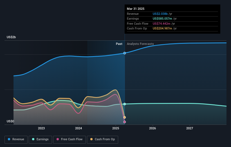Click the teal Earnings data point marker

125,104
